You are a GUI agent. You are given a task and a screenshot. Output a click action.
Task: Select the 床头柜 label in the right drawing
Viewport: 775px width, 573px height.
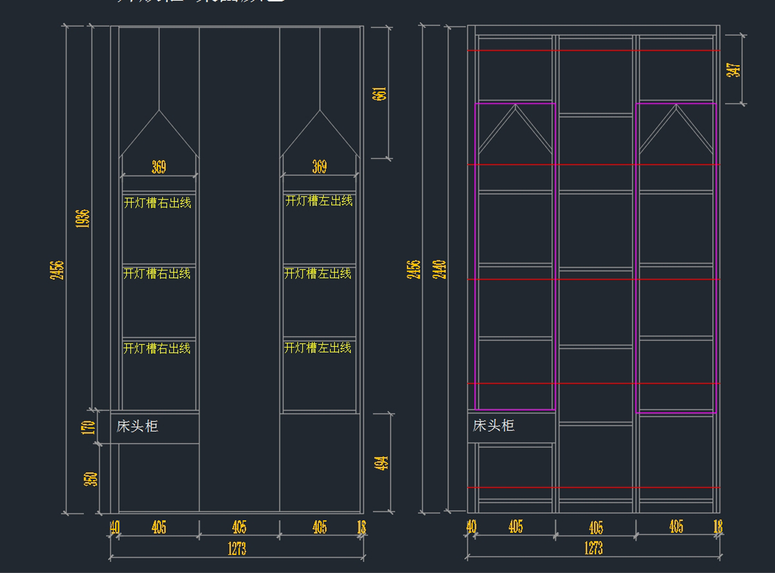click(x=493, y=426)
